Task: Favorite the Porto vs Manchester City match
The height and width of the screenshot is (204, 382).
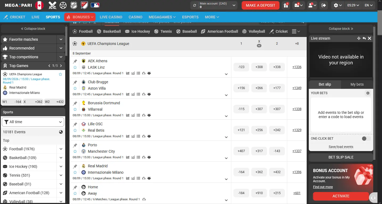Action: [75, 151]
